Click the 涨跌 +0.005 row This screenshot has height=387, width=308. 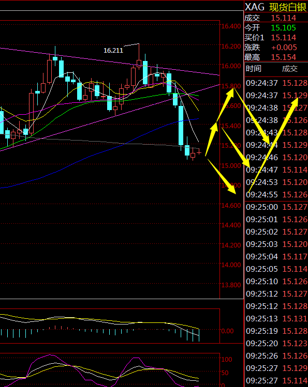pos(276,48)
